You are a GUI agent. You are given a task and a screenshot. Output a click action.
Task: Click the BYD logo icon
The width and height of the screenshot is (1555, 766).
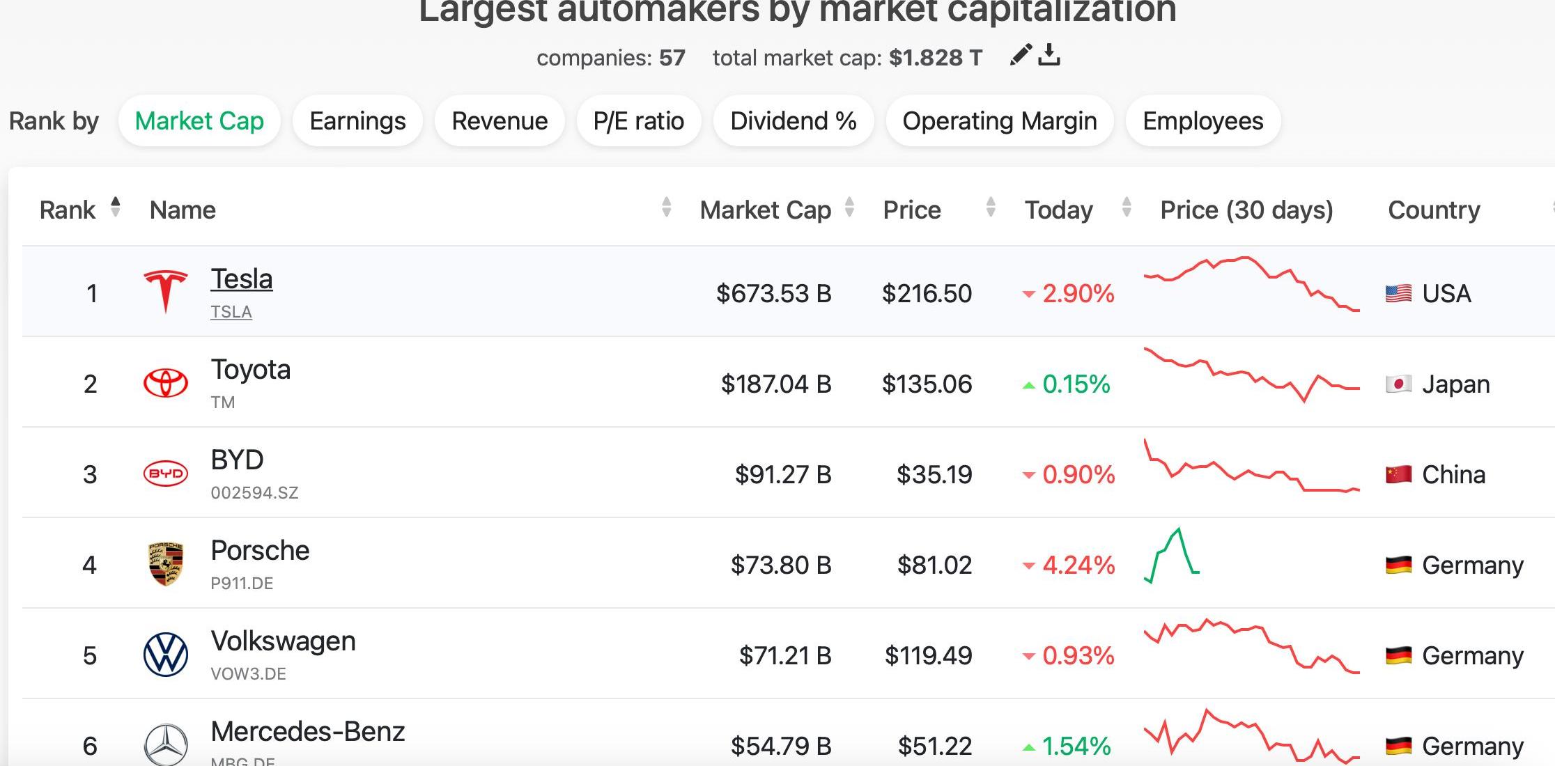coord(166,474)
